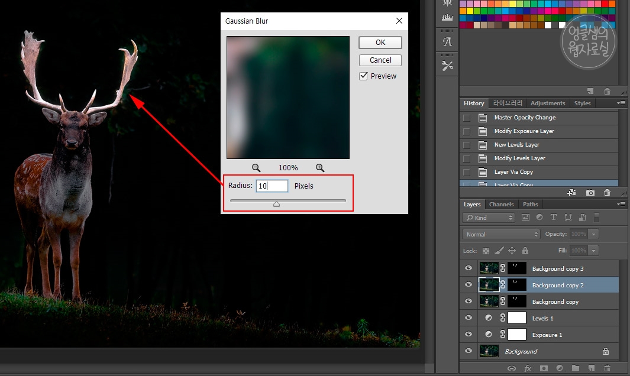Image resolution: width=630 pixels, height=376 pixels.
Task: Select the Levels 1 layer mask thumbnail
Action: point(516,317)
